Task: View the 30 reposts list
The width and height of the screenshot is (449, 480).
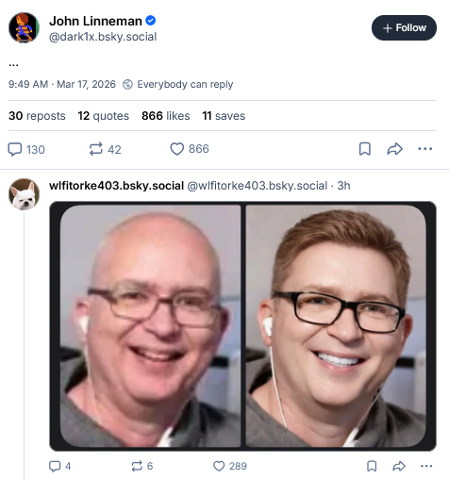Action: [37, 116]
